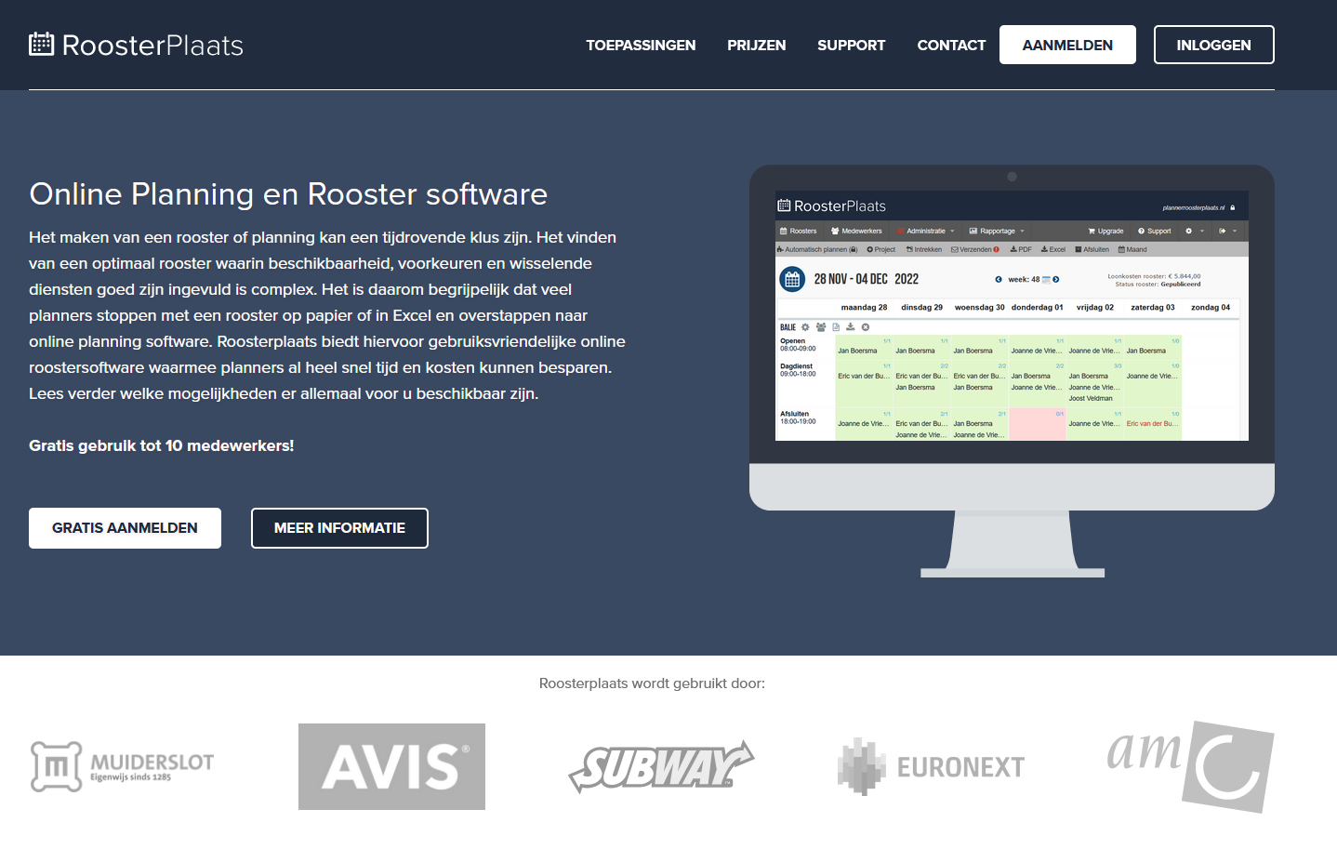Click the Upgrade cart item in the screenshot
Image resolution: width=1337 pixels, height=849 pixels.
pyautogui.click(x=1105, y=231)
